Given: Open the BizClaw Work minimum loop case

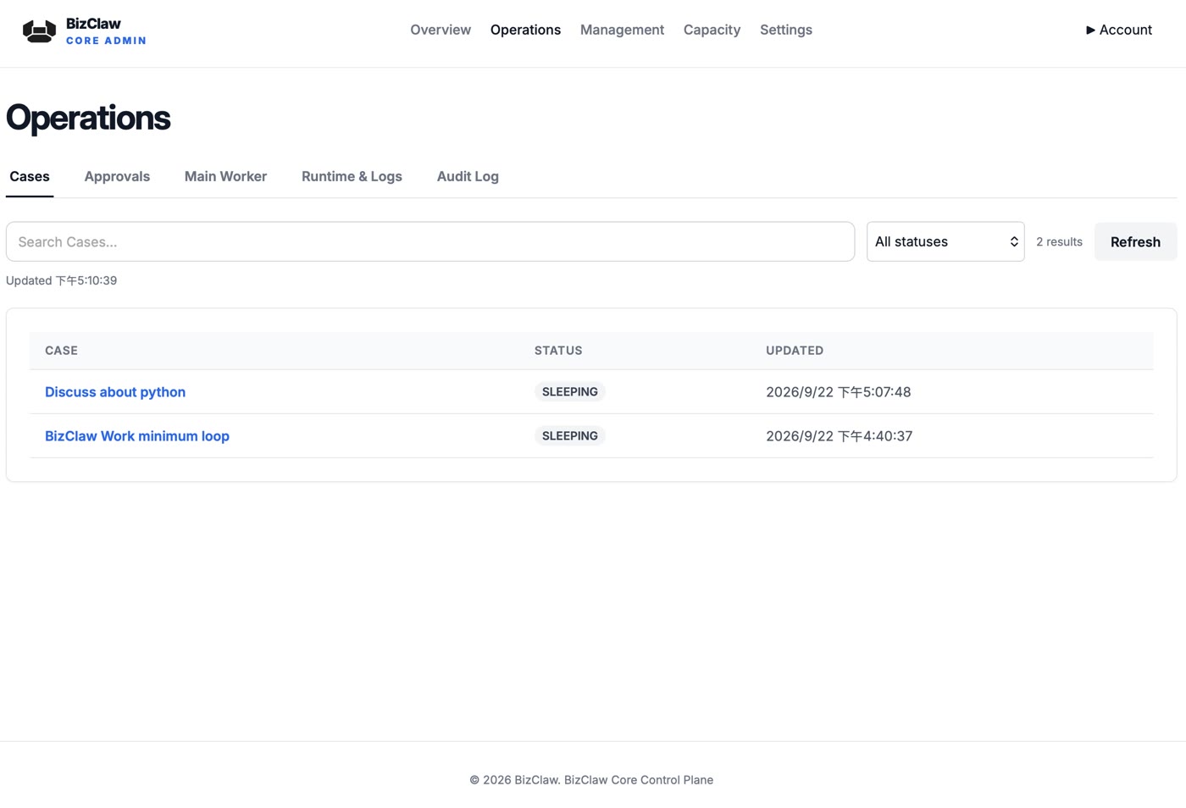Looking at the screenshot, I should pyautogui.click(x=137, y=435).
